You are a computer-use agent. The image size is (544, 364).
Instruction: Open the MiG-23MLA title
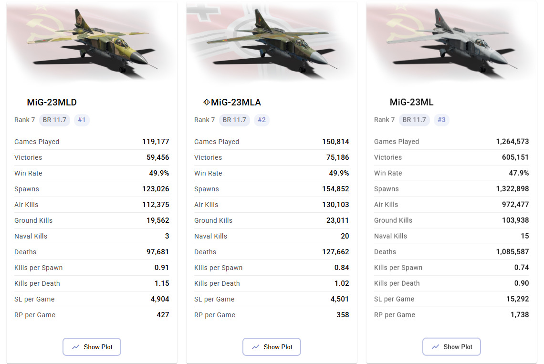tap(236, 102)
